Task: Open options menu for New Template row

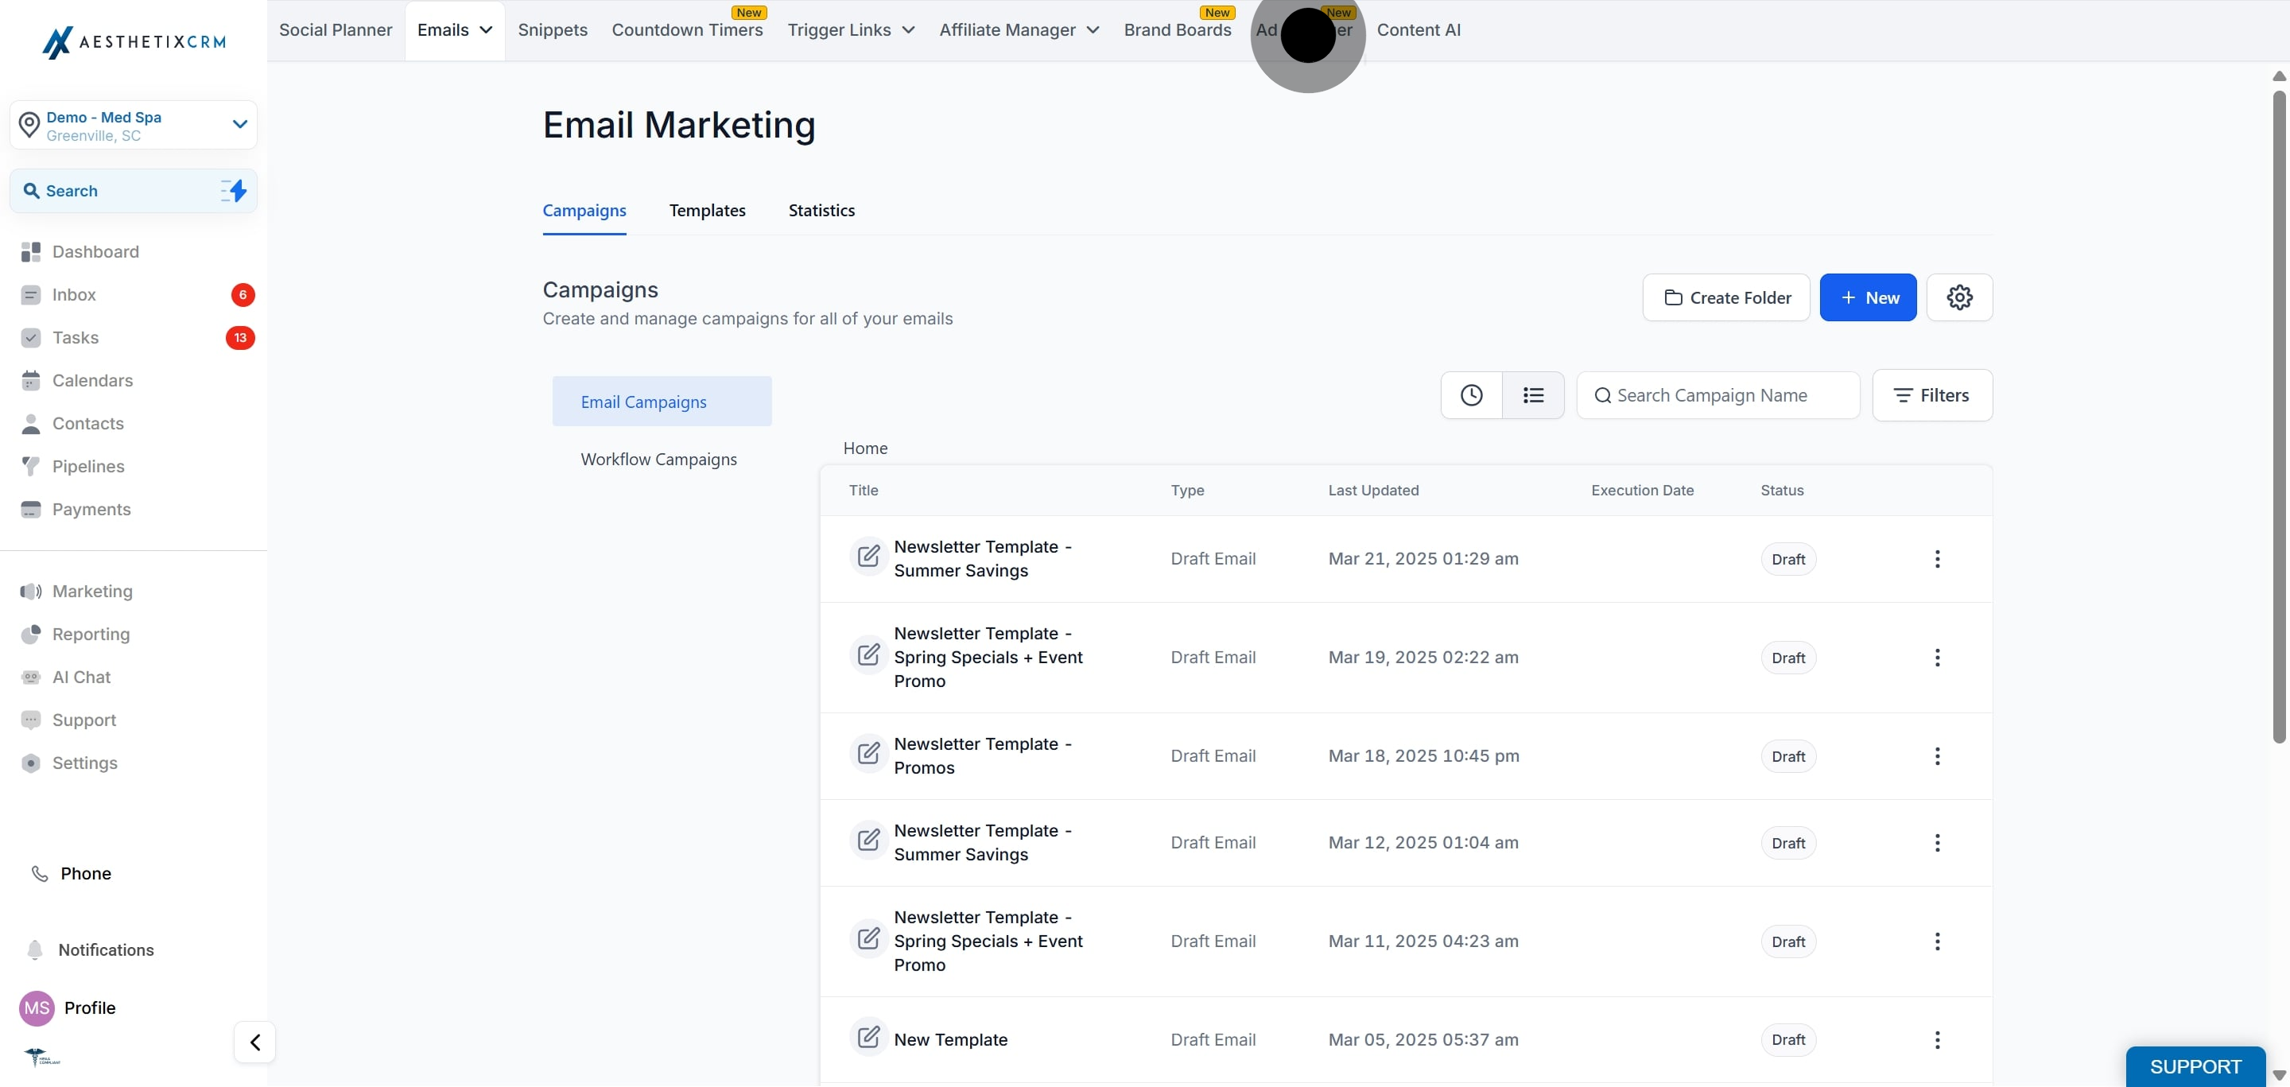Action: [x=1937, y=1039]
